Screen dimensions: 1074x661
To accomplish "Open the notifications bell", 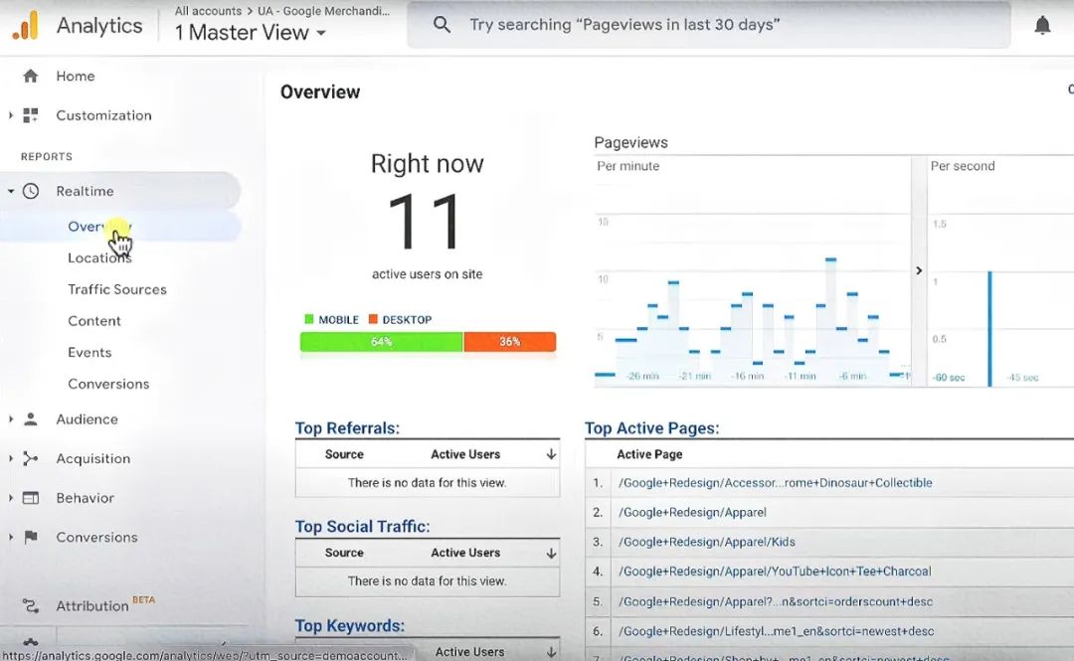I will point(1042,25).
